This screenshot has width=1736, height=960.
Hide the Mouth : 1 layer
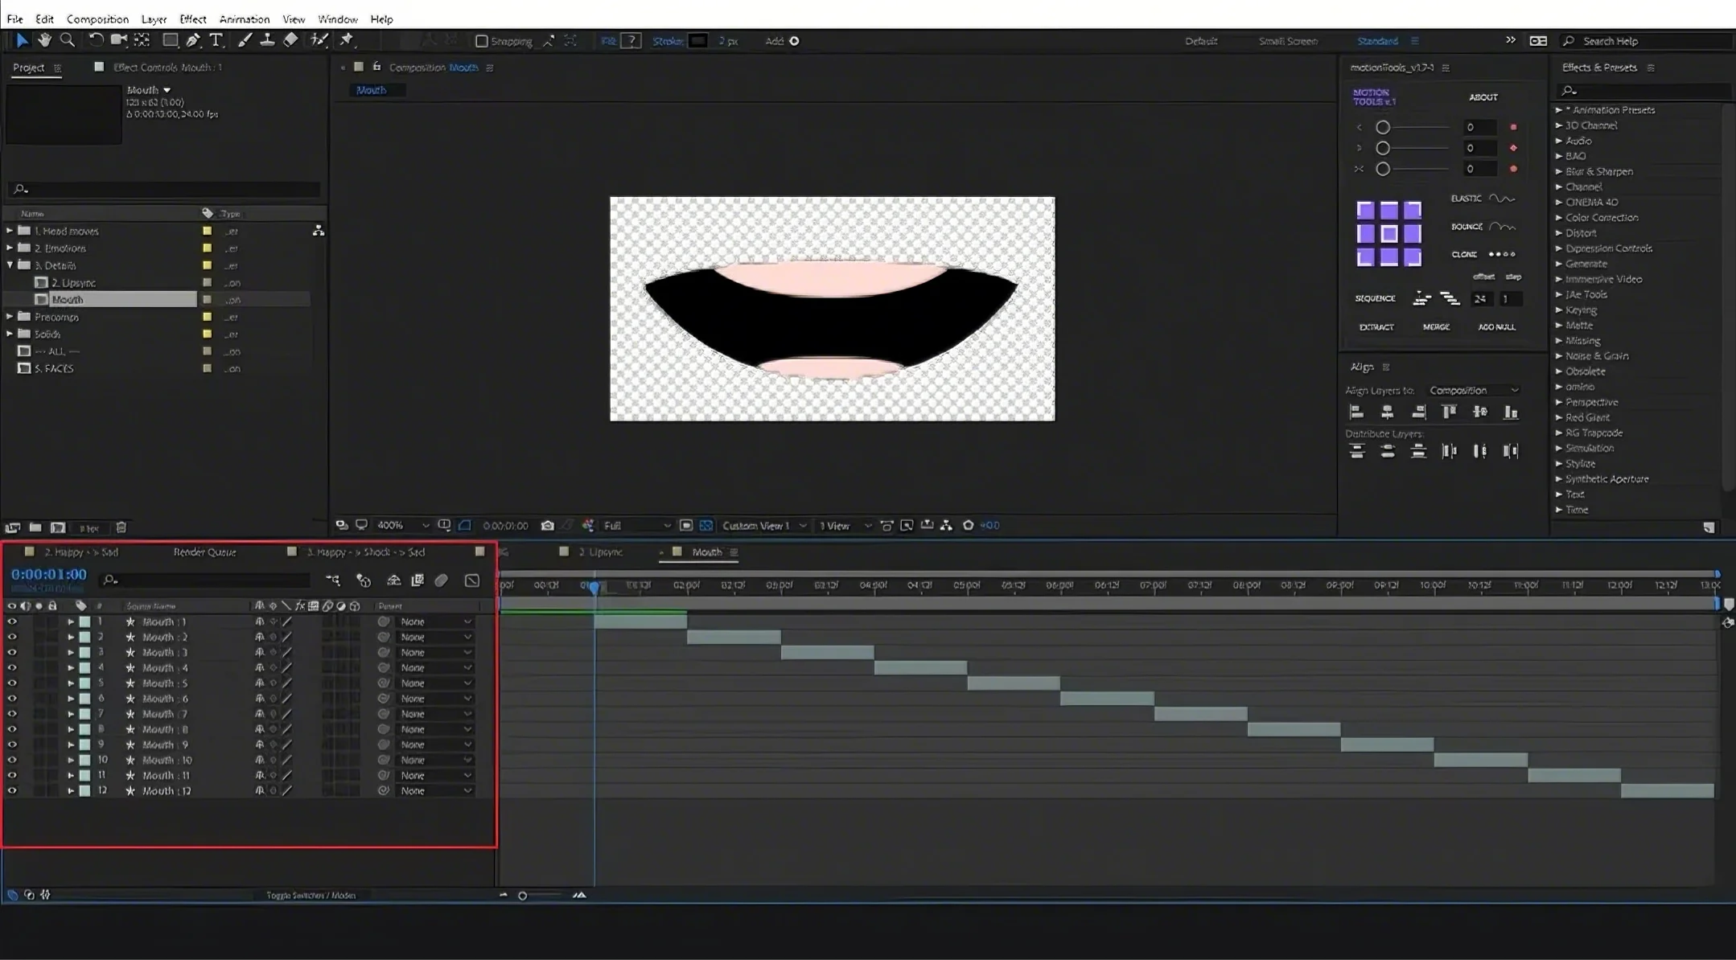coord(12,622)
